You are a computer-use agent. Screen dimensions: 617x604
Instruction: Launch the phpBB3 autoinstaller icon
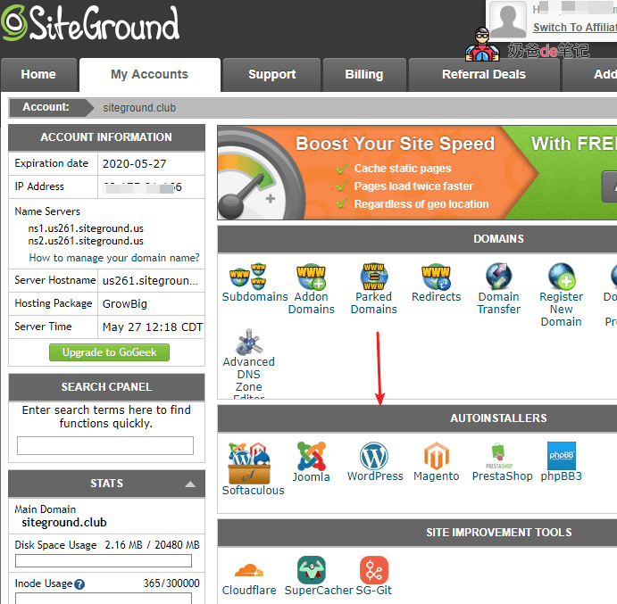coord(562,456)
